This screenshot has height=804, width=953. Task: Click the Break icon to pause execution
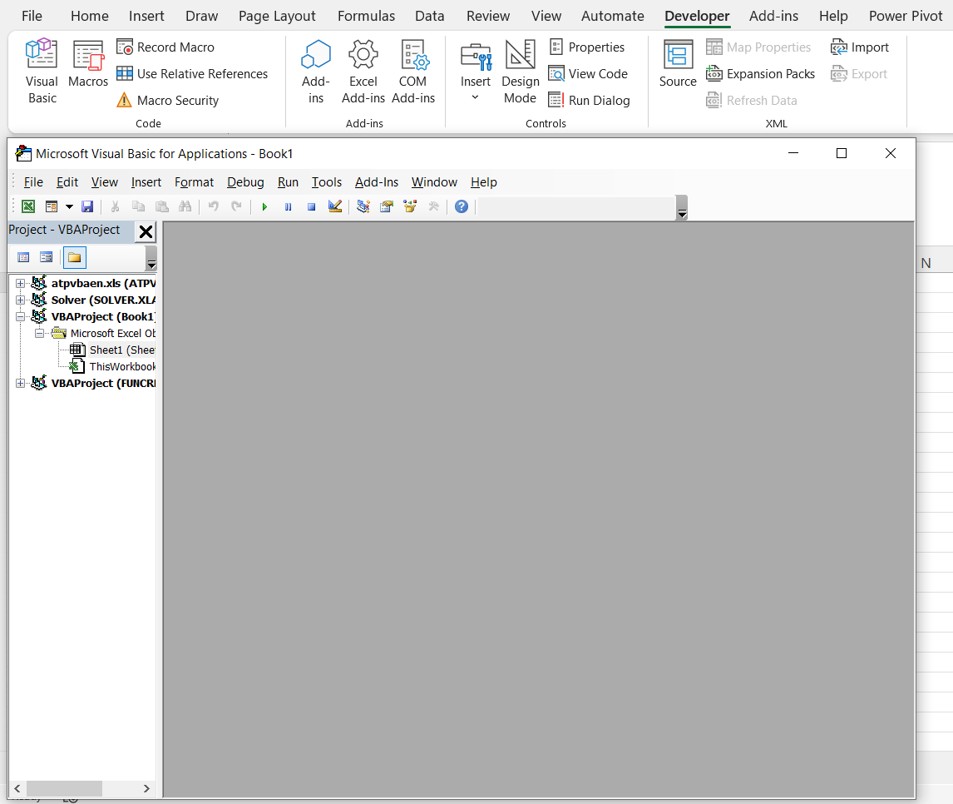click(x=288, y=206)
